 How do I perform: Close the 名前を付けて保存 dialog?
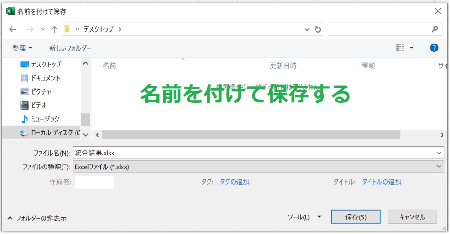438,11
